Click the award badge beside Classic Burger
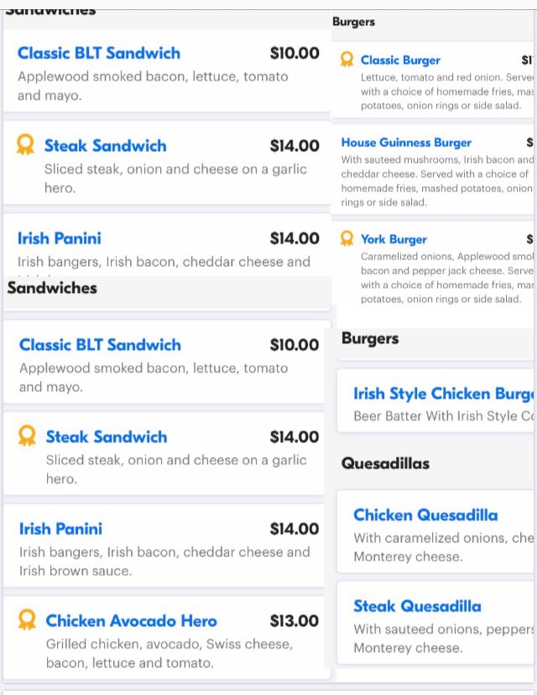This screenshot has width=537, height=695. pos(347,60)
